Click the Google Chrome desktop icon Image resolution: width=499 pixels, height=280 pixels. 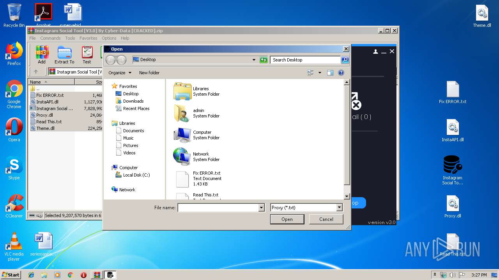point(14,94)
